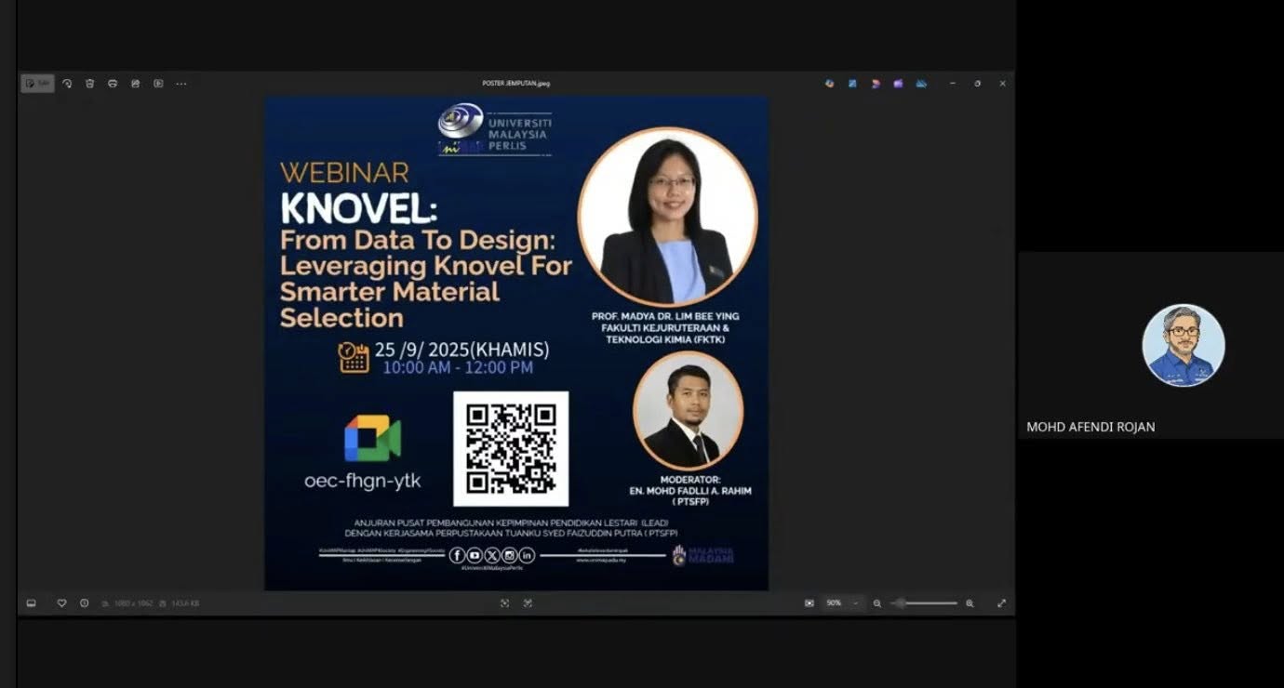Image resolution: width=1284 pixels, height=688 pixels.
Task: Open the three-dot See more menu
Action: point(181,84)
